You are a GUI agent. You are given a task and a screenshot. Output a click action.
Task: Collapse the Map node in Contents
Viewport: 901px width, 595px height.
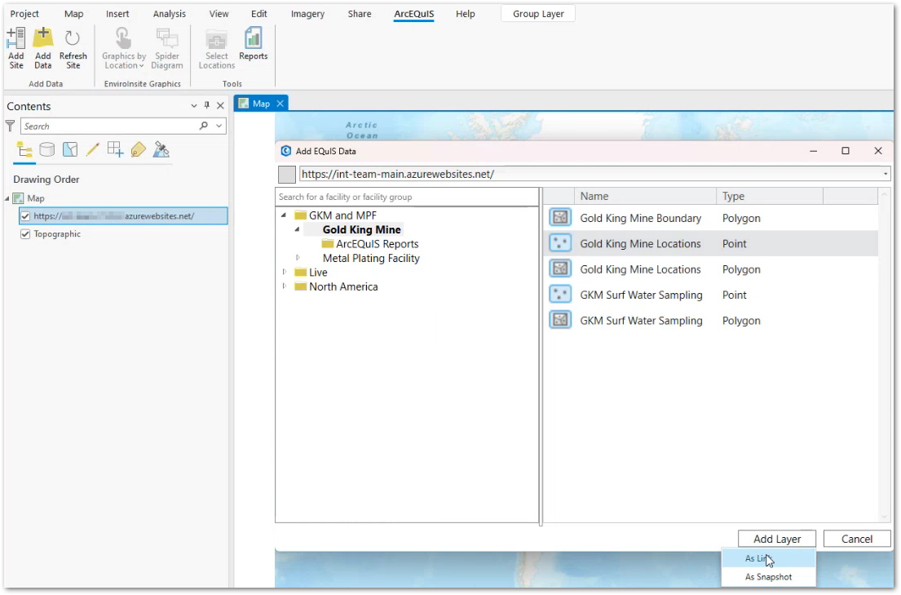[x=7, y=198]
